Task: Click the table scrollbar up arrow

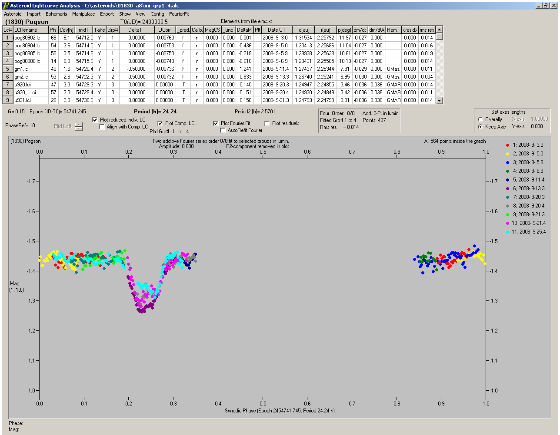Action: [440, 30]
